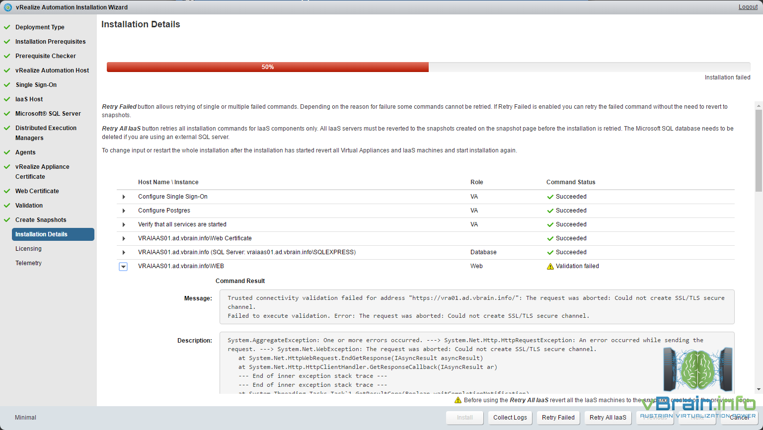Click the checkmark beside Prerequisite Checker

pos(7,56)
